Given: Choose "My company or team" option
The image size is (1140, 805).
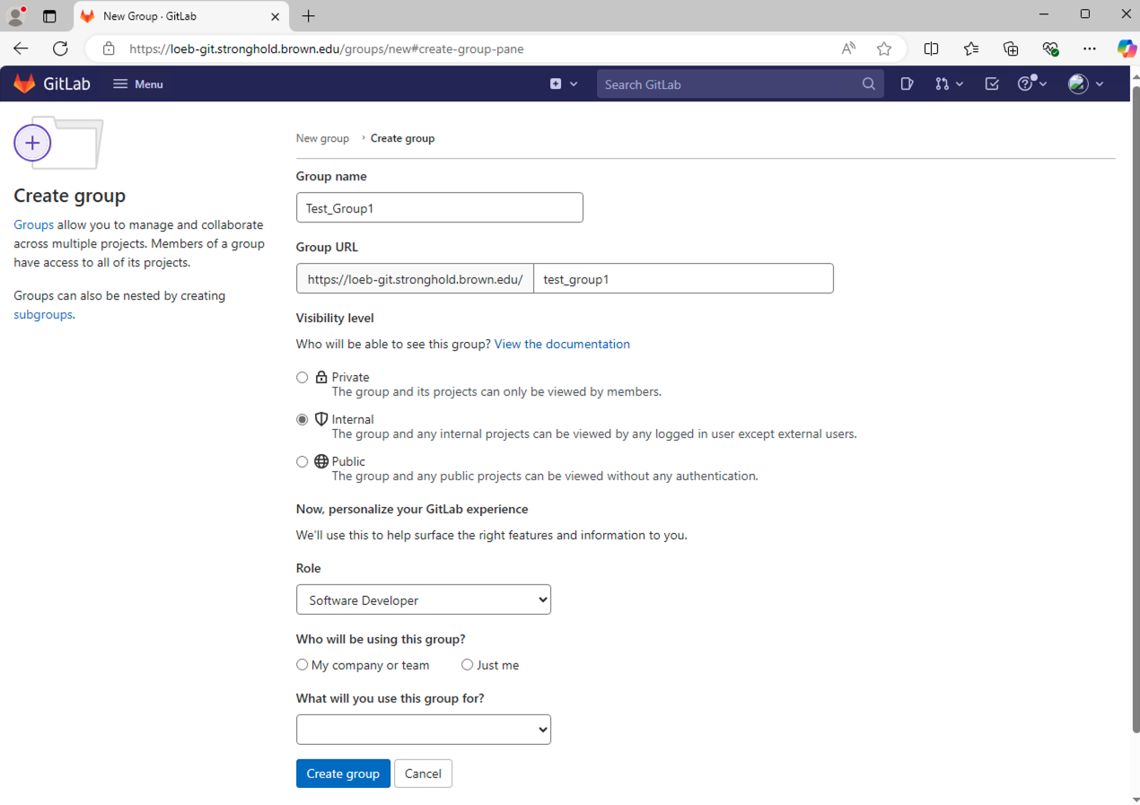Looking at the screenshot, I should point(303,665).
